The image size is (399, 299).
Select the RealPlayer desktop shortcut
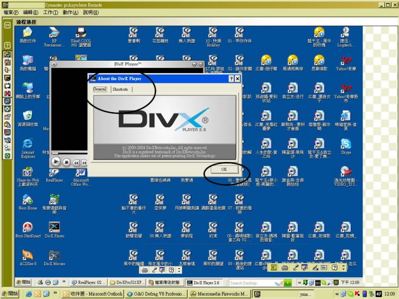point(54,175)
